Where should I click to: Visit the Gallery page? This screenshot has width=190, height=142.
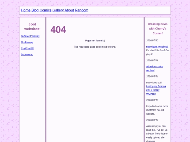pos(58,10)
